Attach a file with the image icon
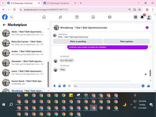 (60, 86)
